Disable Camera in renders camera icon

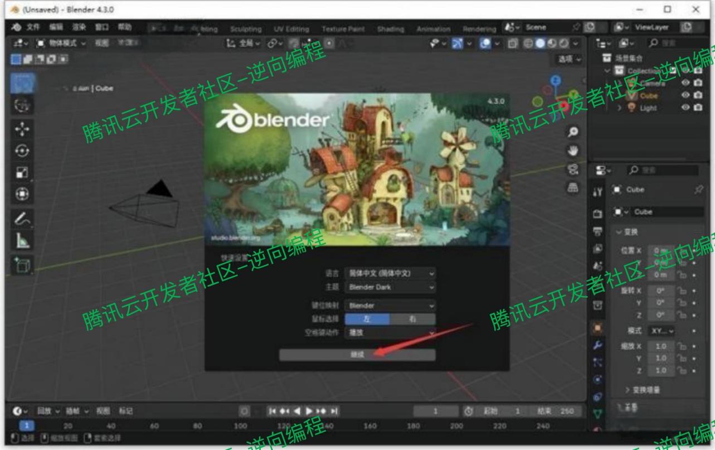point(697,83)
